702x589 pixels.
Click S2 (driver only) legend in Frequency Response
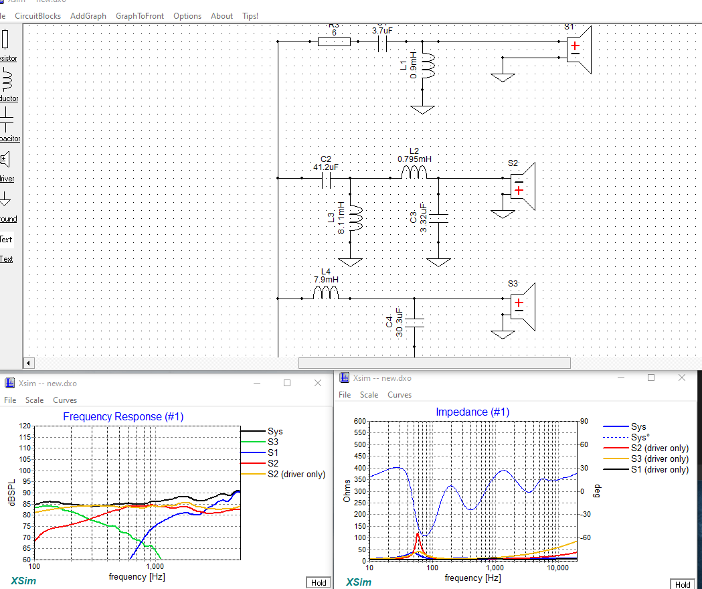tap(284, 475)
